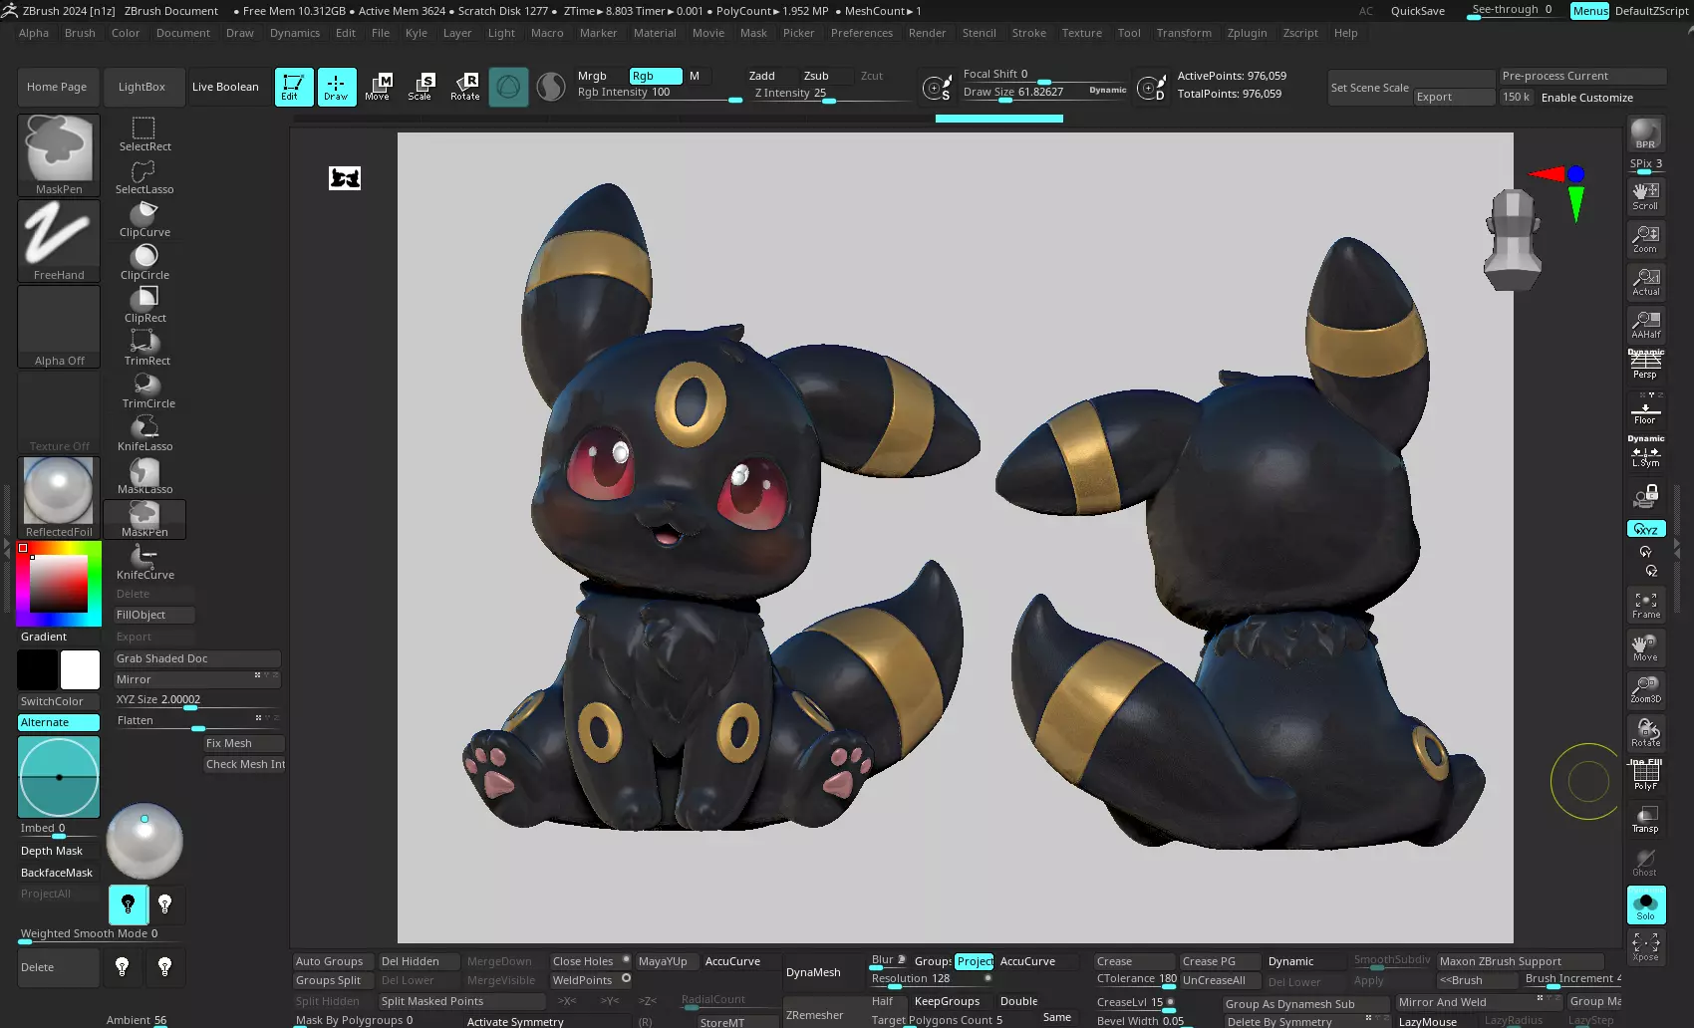Toggle the Floor grid
Image resolution: width=1694 pixels, height=1028 pixels.
[1645, 408]
